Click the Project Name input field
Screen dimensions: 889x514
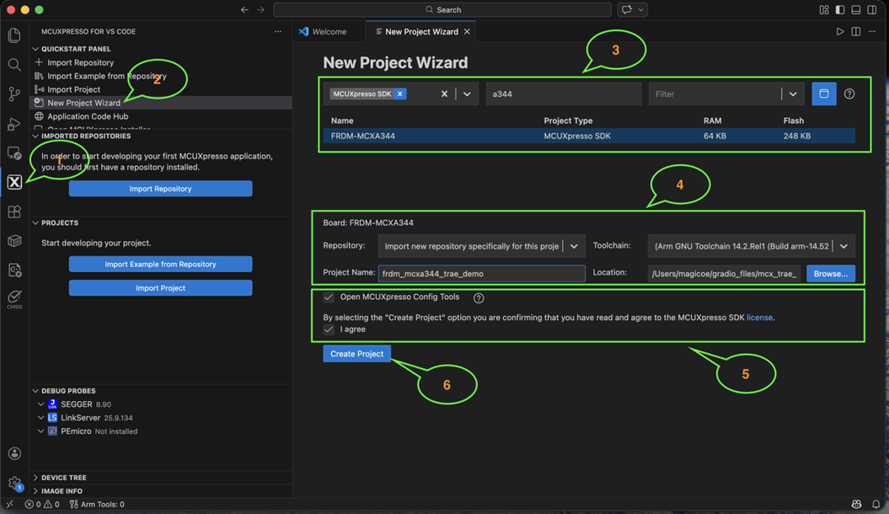[481, 274]
